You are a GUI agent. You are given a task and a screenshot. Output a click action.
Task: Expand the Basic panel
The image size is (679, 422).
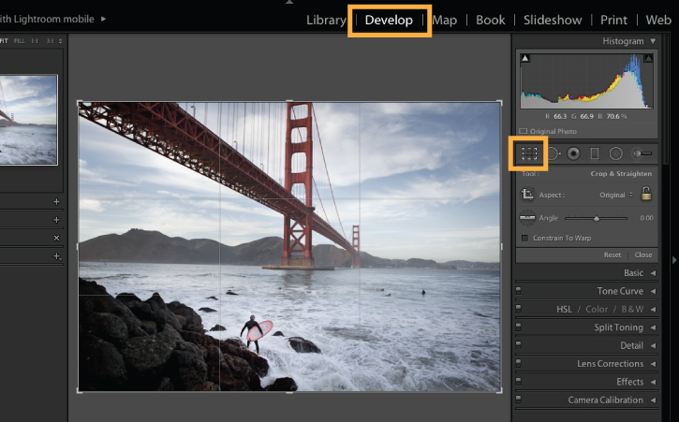pos(653,273)
